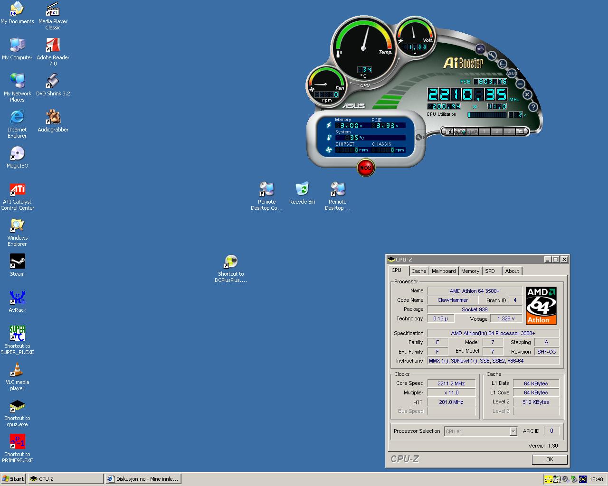The width and height of the screenshot is (608, 486).
Task: Switch to the Cache tab in CPU-Z
Action: pos(418,271)
